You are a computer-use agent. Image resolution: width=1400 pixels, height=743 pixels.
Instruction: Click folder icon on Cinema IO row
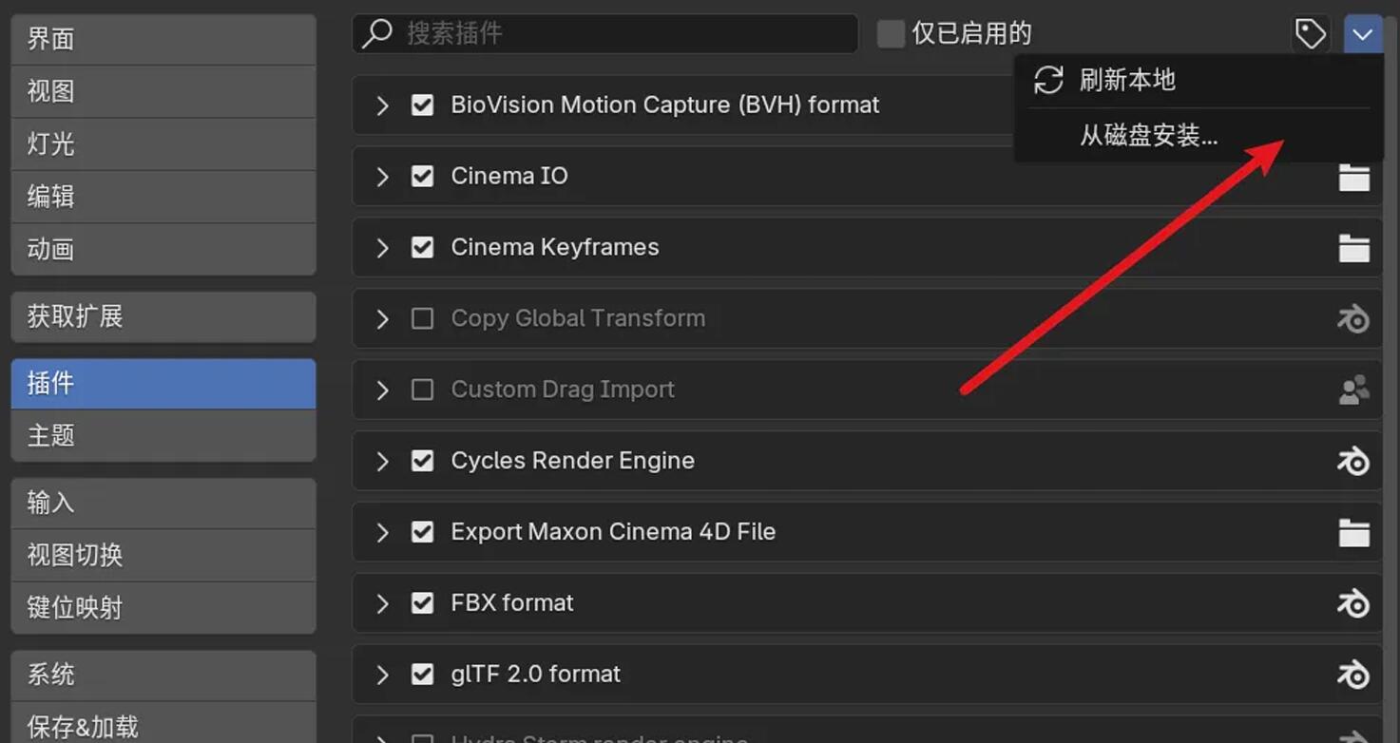1353,177
